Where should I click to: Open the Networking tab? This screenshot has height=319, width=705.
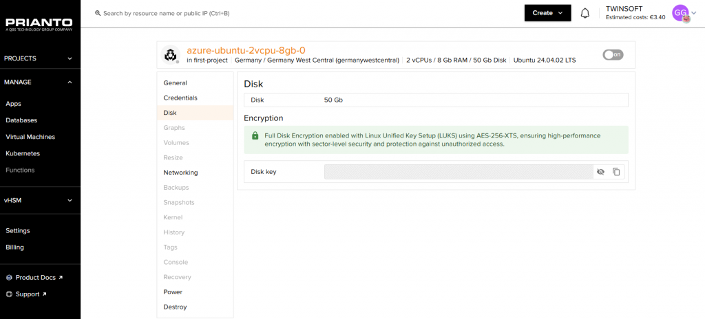pyautogui.click(x=180, y=173)
